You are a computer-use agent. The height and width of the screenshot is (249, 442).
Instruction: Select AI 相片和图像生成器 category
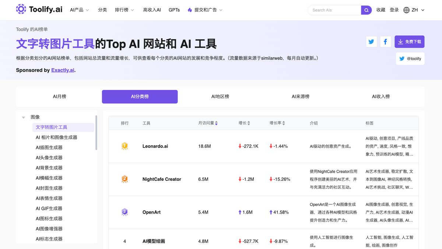click(56, 137)
